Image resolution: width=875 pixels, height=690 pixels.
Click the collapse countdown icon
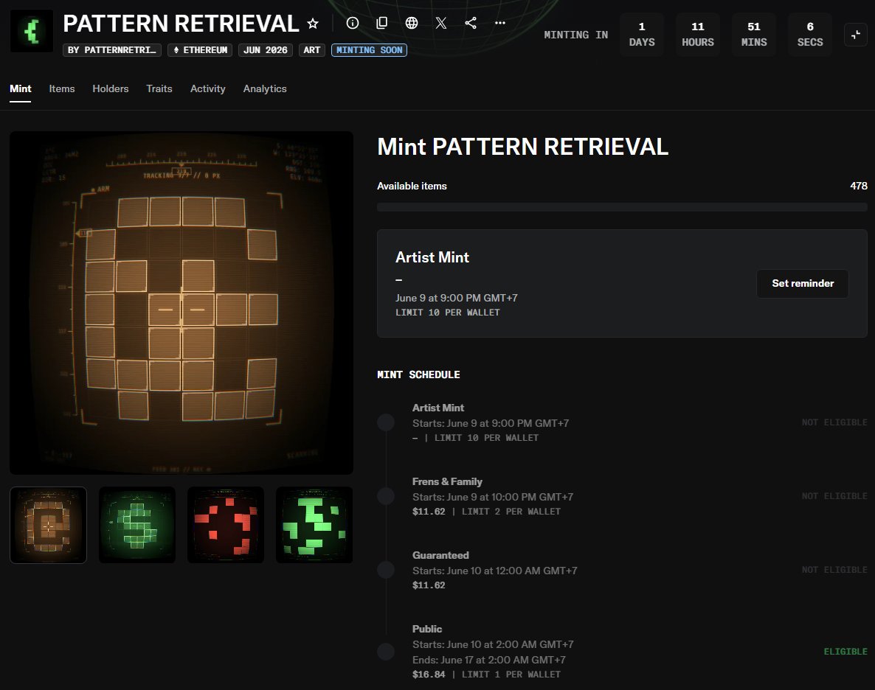tap(856, 35)
